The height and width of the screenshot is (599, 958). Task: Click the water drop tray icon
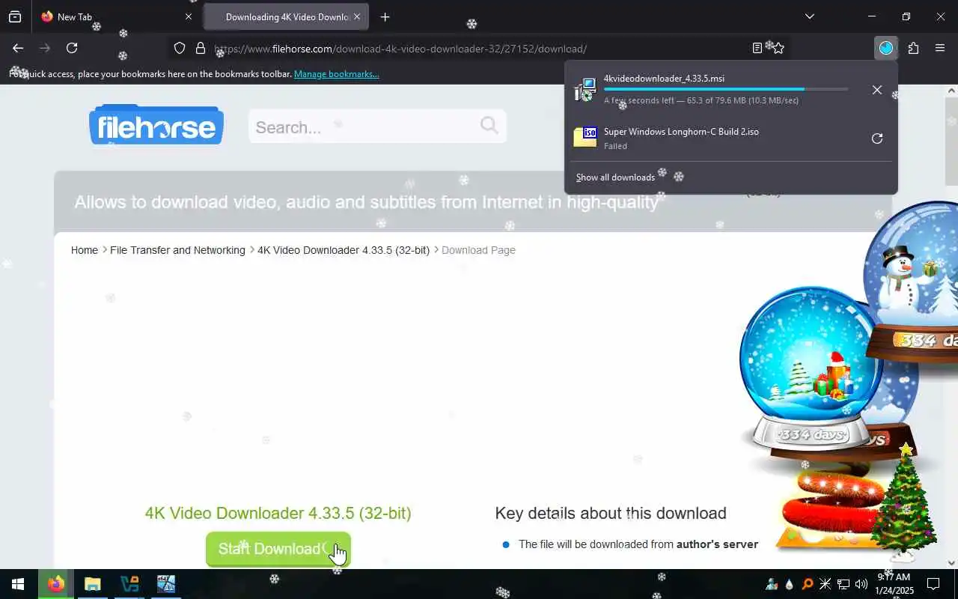coord(790,584)
